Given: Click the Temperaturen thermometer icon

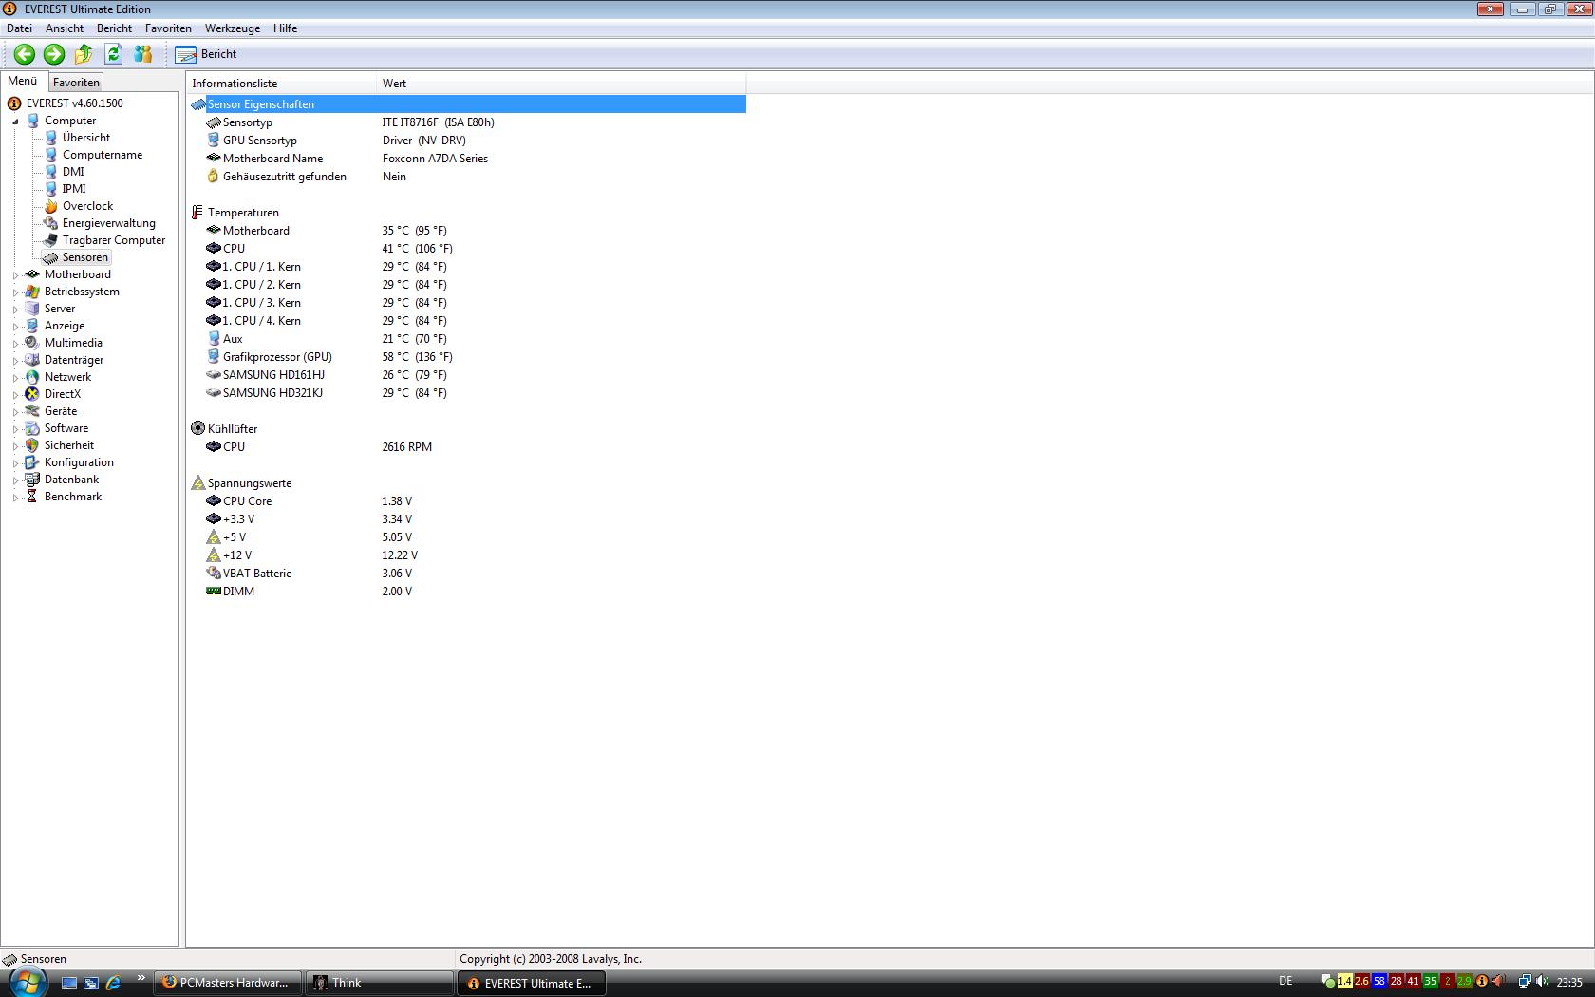Looking at the screenshot, I should pyautogui.click(x=197, y=213).
